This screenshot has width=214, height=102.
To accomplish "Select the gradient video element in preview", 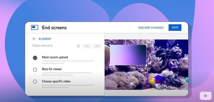I will 128,55.
